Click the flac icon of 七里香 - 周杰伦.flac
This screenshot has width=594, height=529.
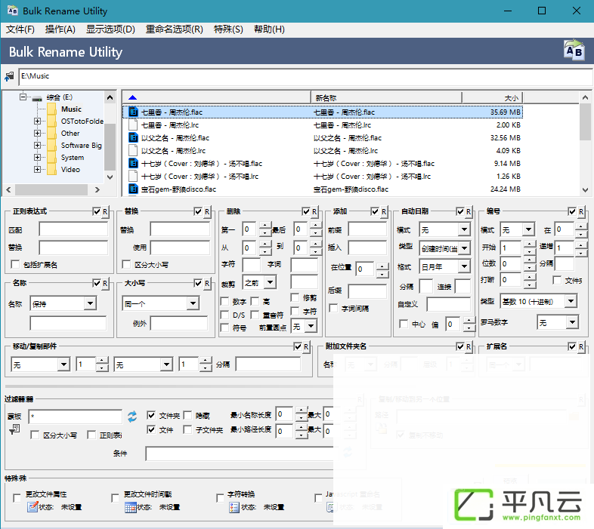click(x=133, y=112)
